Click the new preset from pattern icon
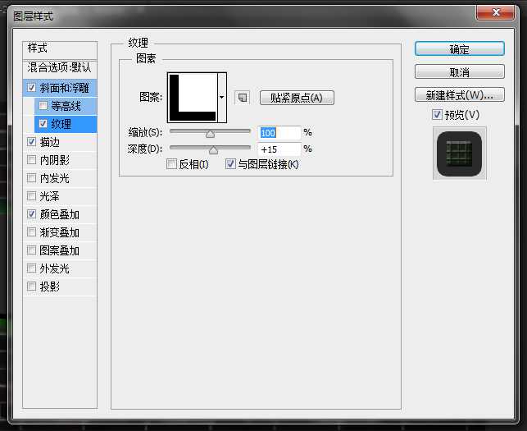 coord(242,98)
